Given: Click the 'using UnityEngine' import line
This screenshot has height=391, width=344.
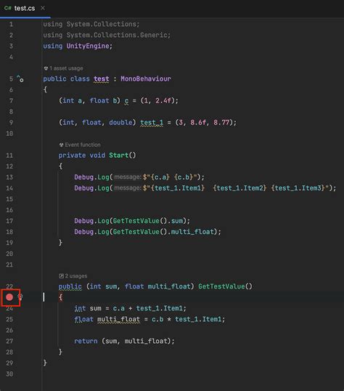Looking at the screenshot, I should (x=78, y=46).
